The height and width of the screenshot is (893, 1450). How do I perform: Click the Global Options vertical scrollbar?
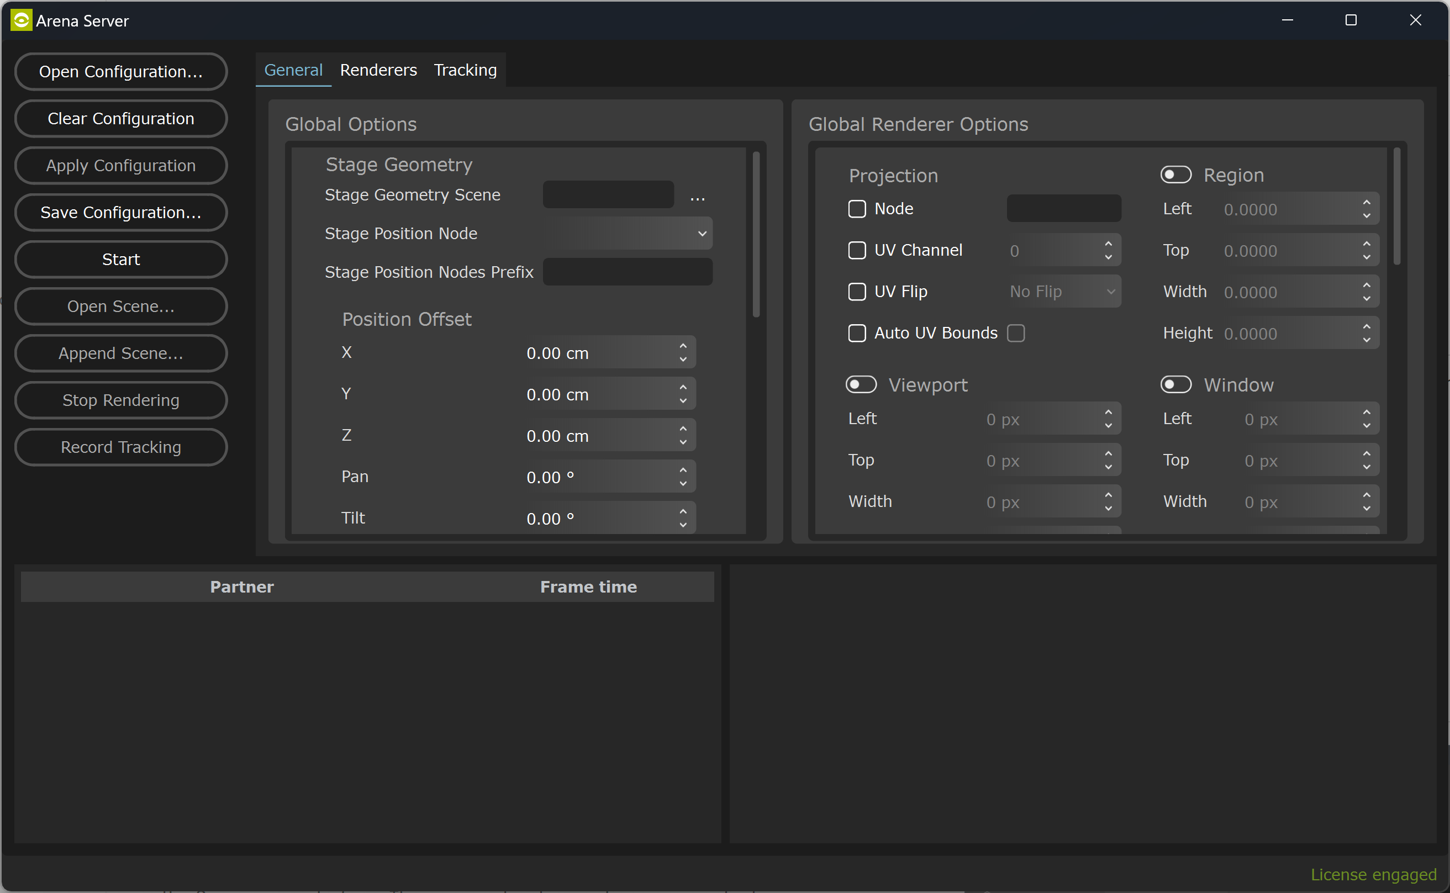[756, 235]
